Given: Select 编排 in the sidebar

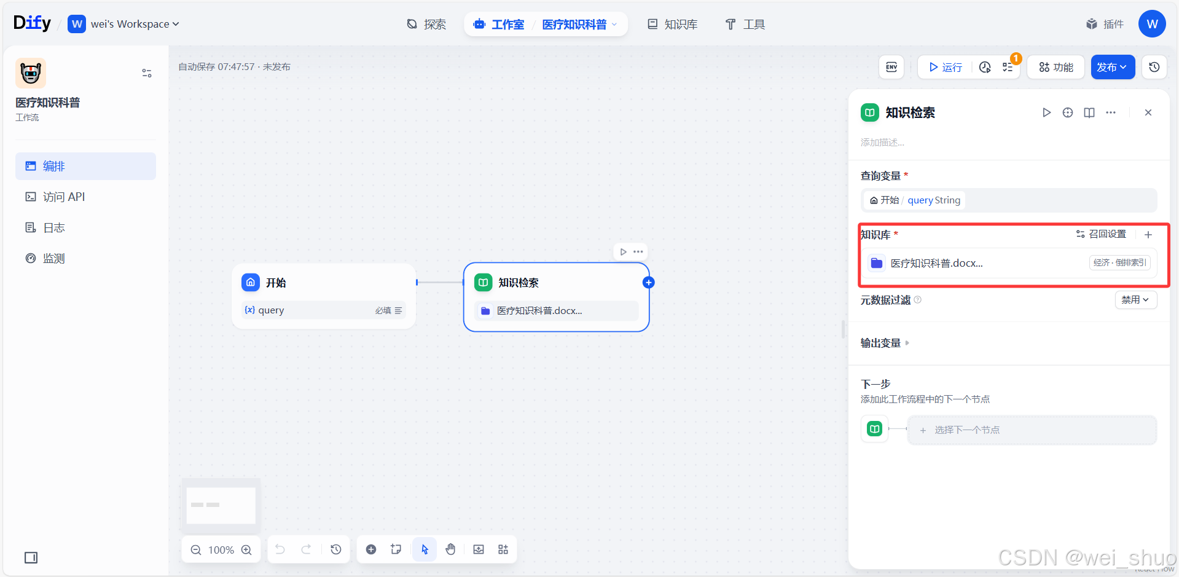Looking at the screenshot, I should pos(85,166).
